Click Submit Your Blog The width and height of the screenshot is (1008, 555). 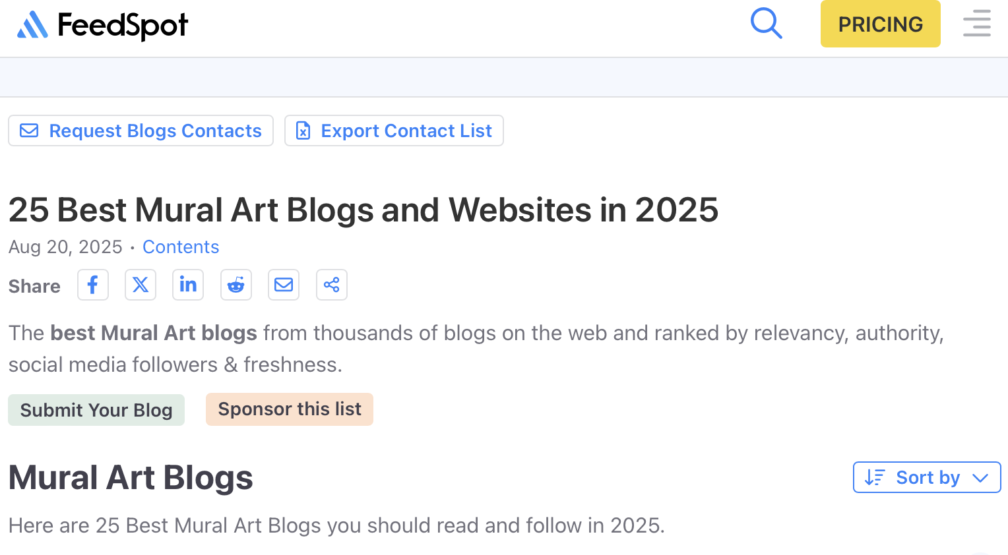(96, 410)
